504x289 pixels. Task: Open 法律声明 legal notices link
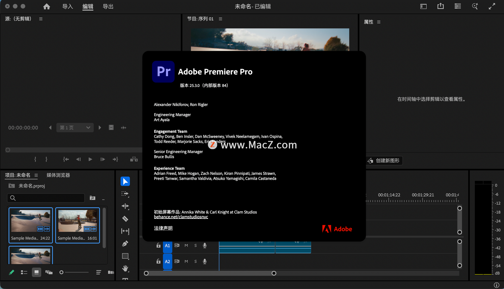[x=163, y=228]
